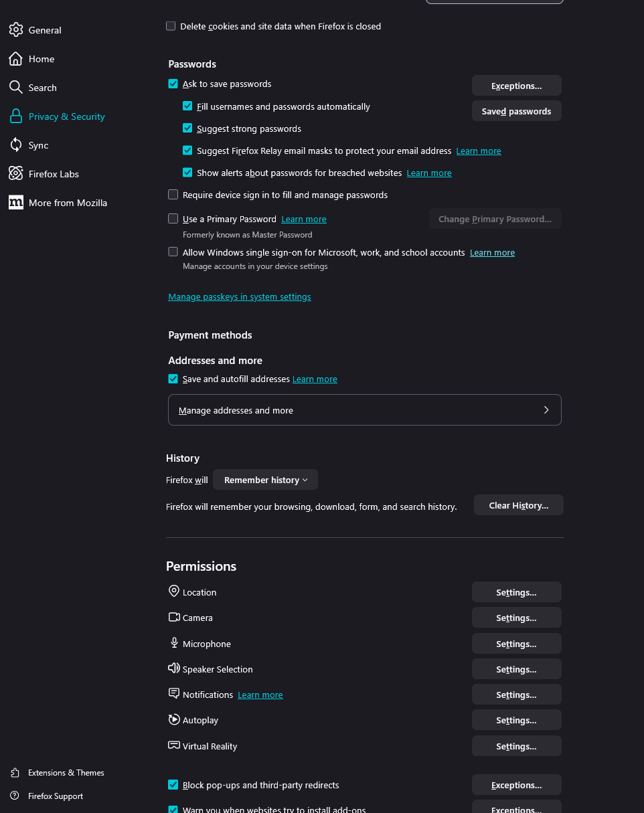The width and height of the screenshot is (644, 813).
Task: Enable Use a Primary Password checkbox
Action: pos(173,219)
